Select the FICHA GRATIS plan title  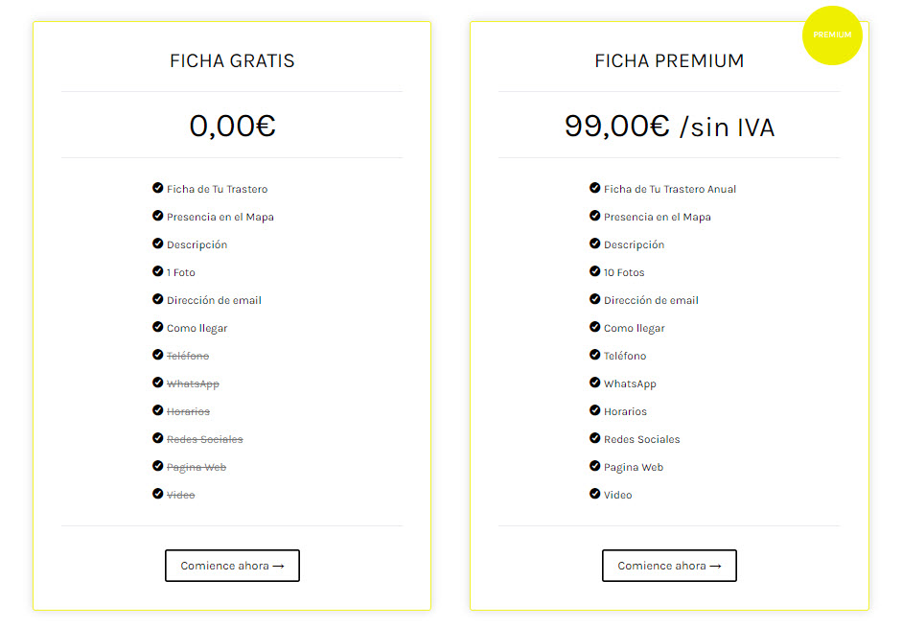pos(232,59)
